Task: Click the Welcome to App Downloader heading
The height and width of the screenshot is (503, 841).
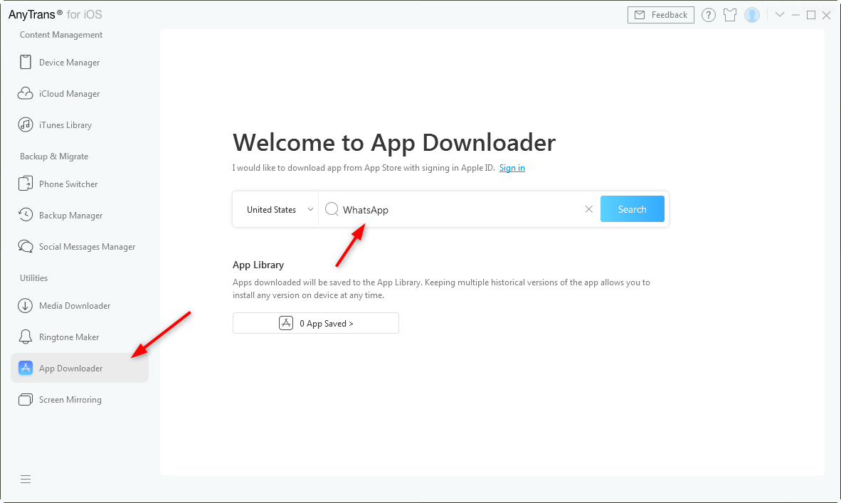Action: point(394,142)
